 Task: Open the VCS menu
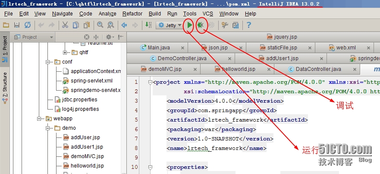point(208,14)
